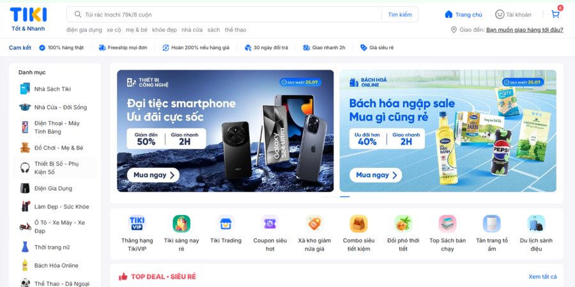Click Mua ngay on smartphone banner
The image size is (575, 287).
[x=153, y=175]
